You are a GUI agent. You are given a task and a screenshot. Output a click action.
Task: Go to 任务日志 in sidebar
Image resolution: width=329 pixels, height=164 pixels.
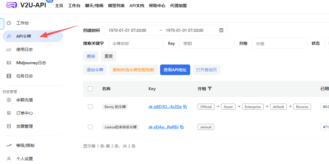[24, 76]
